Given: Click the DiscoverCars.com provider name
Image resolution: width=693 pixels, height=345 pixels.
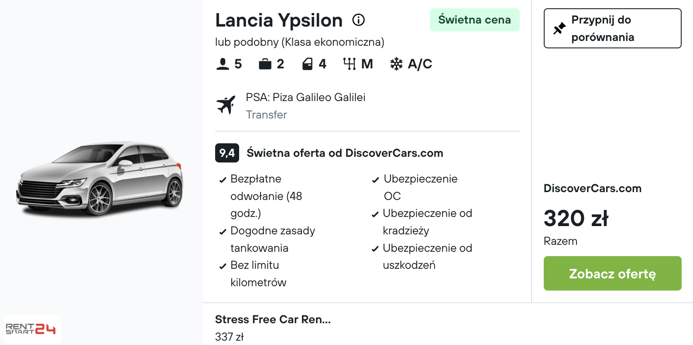Looking at the screenshot, I should (x=592, y=189).
